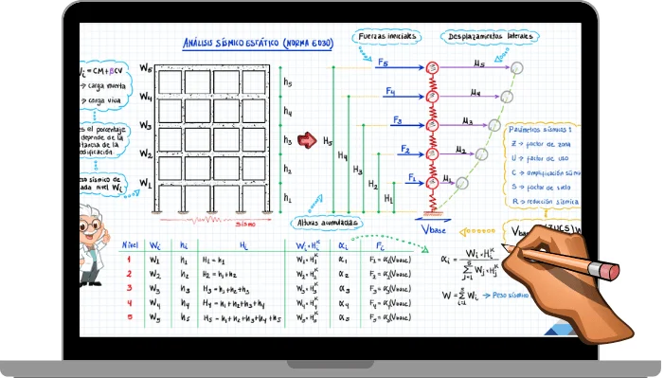
Task: Click the 'Fi' column header in the table
Action: pos(380,245)
